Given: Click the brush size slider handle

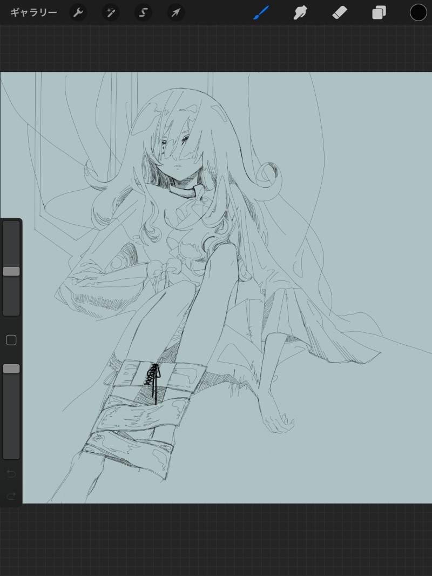Looking at the screenshot, I should (x=11, y=271).
